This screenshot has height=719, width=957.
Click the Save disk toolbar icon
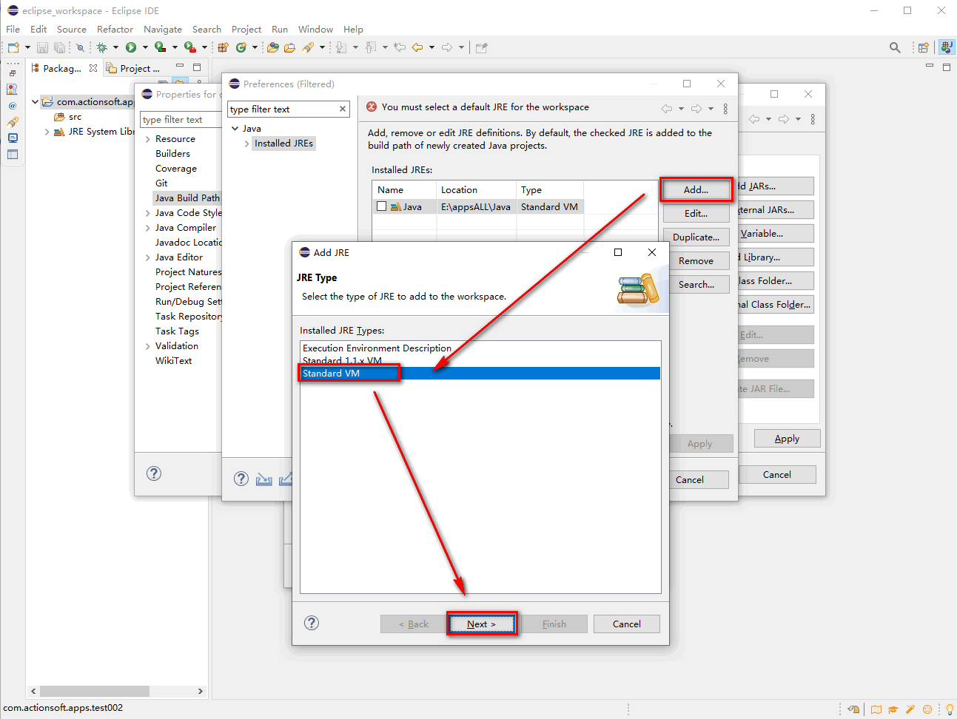point(42,47)
